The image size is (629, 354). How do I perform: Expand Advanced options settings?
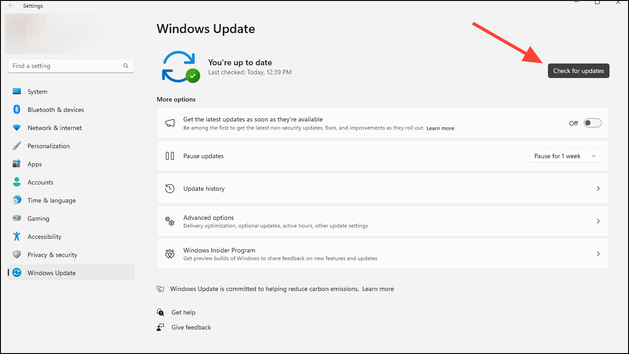pos(383,221)
